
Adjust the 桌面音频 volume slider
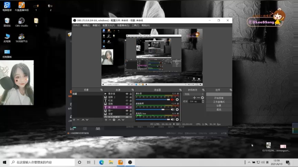pos(153,110)
